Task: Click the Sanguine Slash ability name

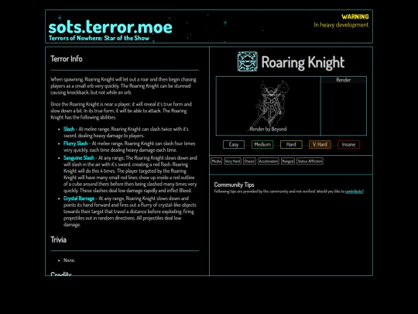Action: click(x=79, y=158)
